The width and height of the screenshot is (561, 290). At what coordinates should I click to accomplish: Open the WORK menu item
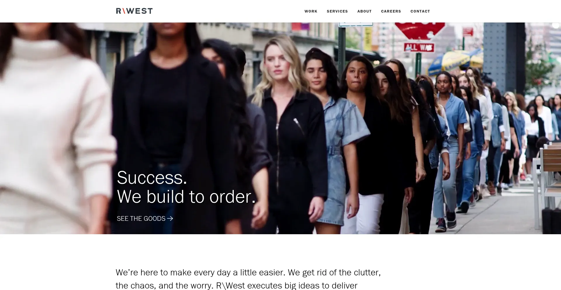coord(311,11)
